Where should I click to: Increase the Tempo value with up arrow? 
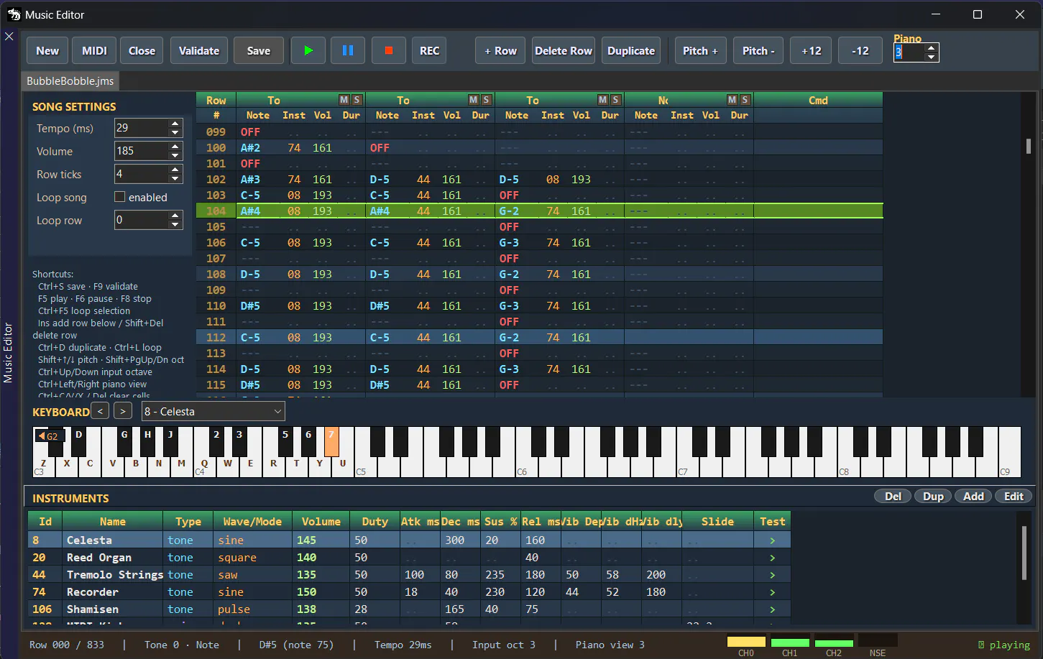click(x=175, y=124)
